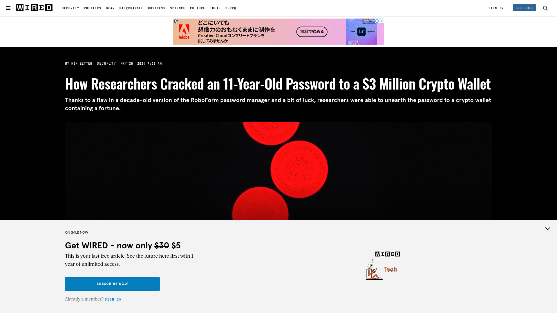Click the SUBSCRIBE NOW button
Screen dimensions: 557x313
click(112, 283)
